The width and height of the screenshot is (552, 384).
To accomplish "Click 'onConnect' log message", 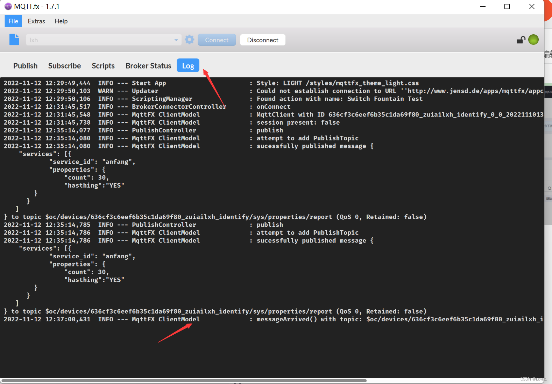I will [274, 107].
